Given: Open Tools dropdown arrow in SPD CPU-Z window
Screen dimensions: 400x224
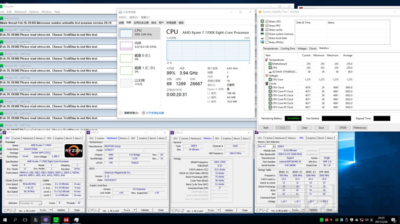Looking at the screenshot, I should point(303,210).
